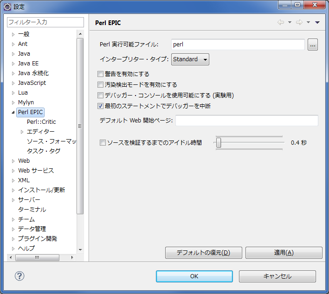The height and width of the screenshot is (294, 329).
Task: Select the ソース・フォーマッター page
Action: click(52, 141)
